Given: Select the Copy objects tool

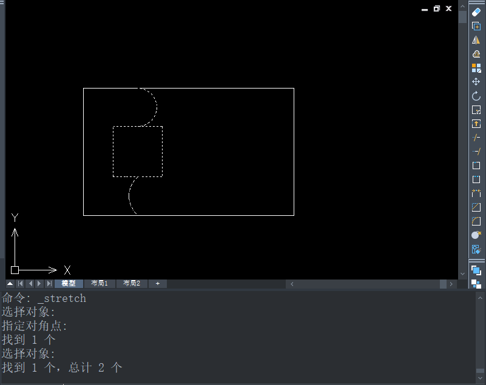Looking at the screenshot, I should point(476,26).
